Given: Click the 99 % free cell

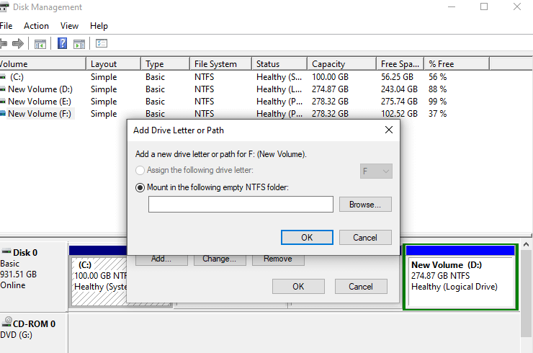Looking at the screenshot, I should (437, 102).
